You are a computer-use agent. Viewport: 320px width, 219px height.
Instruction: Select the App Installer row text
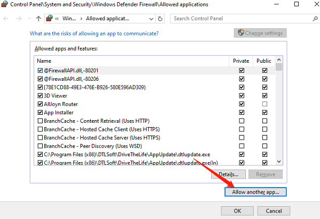(59, 113)
